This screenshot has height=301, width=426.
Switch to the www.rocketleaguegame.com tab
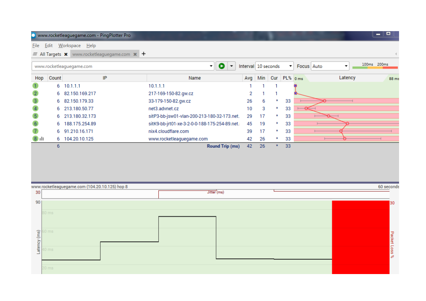(x=101, y=54)
